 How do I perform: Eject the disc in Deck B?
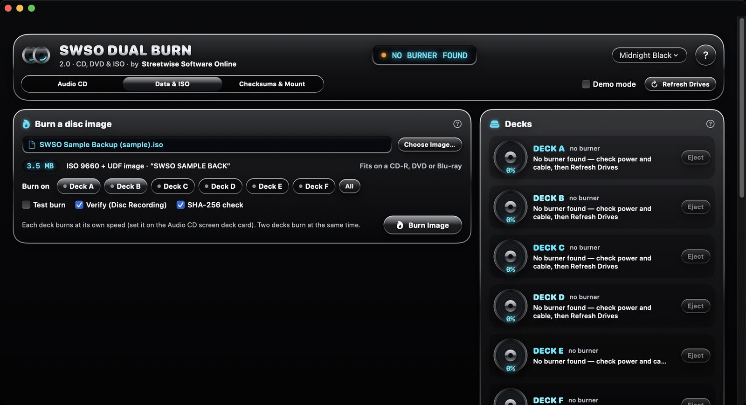coord(696,207)
